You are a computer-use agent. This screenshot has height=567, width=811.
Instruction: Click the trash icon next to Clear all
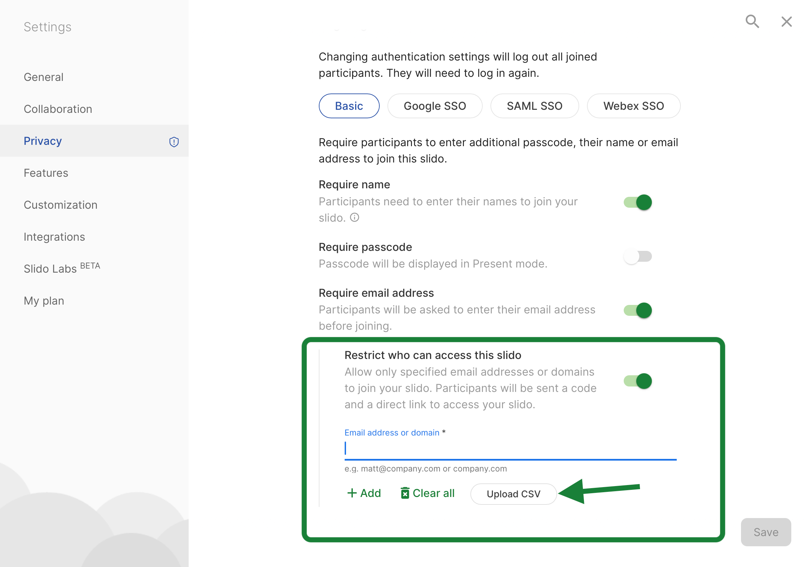click(405, 493)
